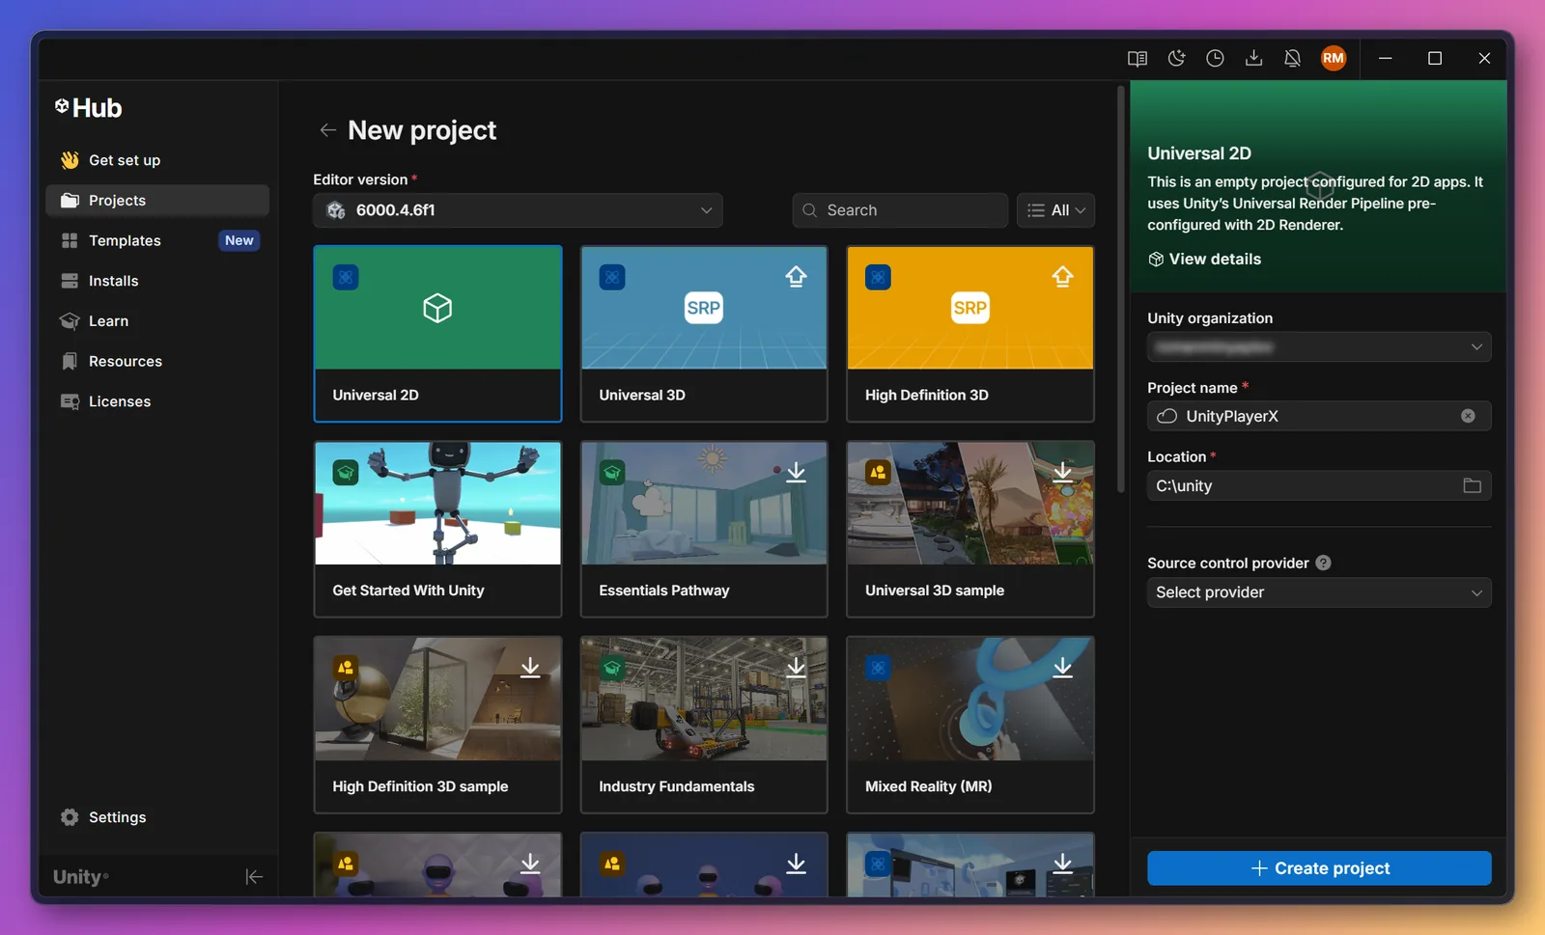Screen dimensions: 1545x935
Task: Click the SRP badge on High Definition 3D
Action: (x=970, y=308)
